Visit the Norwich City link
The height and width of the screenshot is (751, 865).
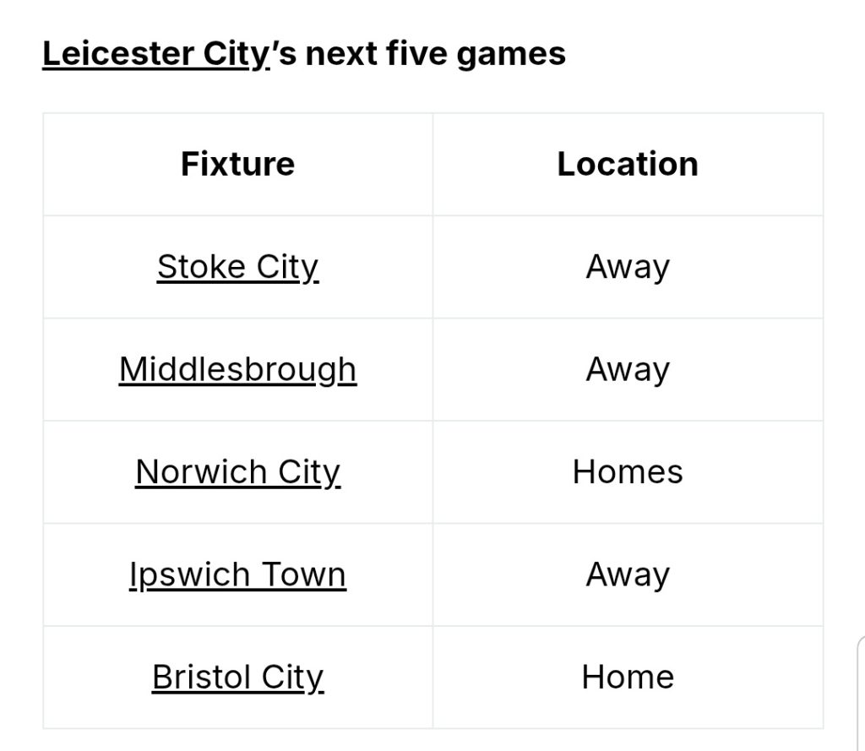click(x=237, y=472)
